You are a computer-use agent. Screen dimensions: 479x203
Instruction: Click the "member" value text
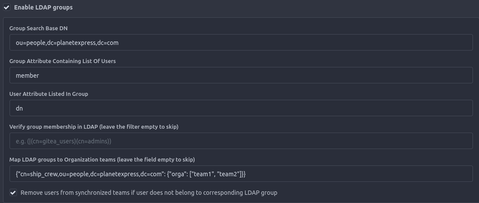(27, 75)
